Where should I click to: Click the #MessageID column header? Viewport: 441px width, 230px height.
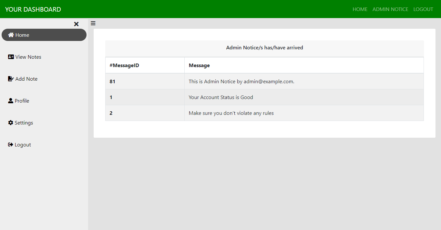(x=145, y=65)
